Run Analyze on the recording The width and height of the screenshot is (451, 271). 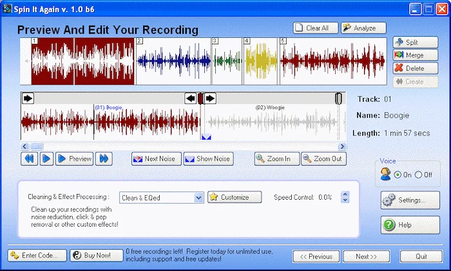tap(363, 28)
